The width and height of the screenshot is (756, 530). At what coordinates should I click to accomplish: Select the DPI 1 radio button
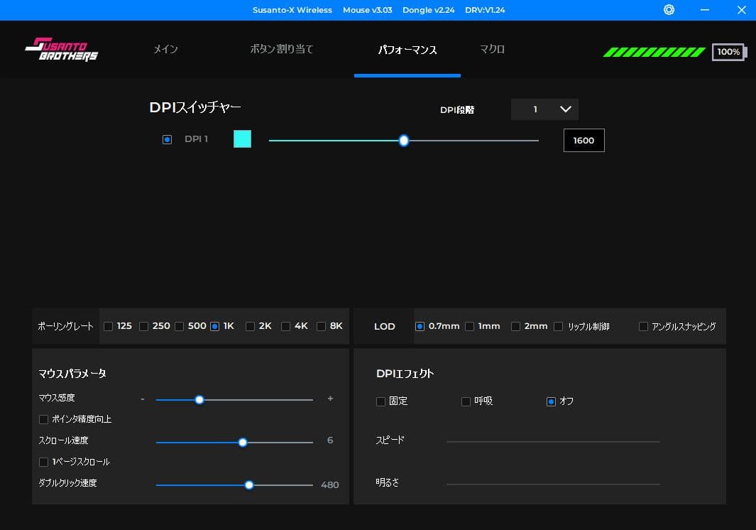tap(167, 140)
